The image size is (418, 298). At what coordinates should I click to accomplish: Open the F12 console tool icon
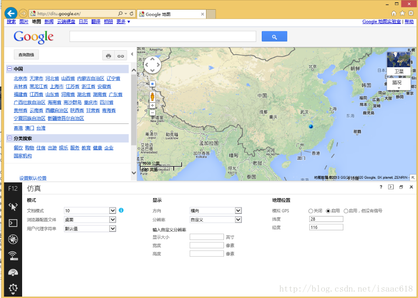(x=13, y=223)
